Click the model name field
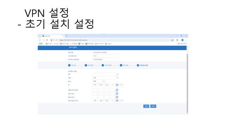This screenshot has width=226, height=127. tap(106, 53)
